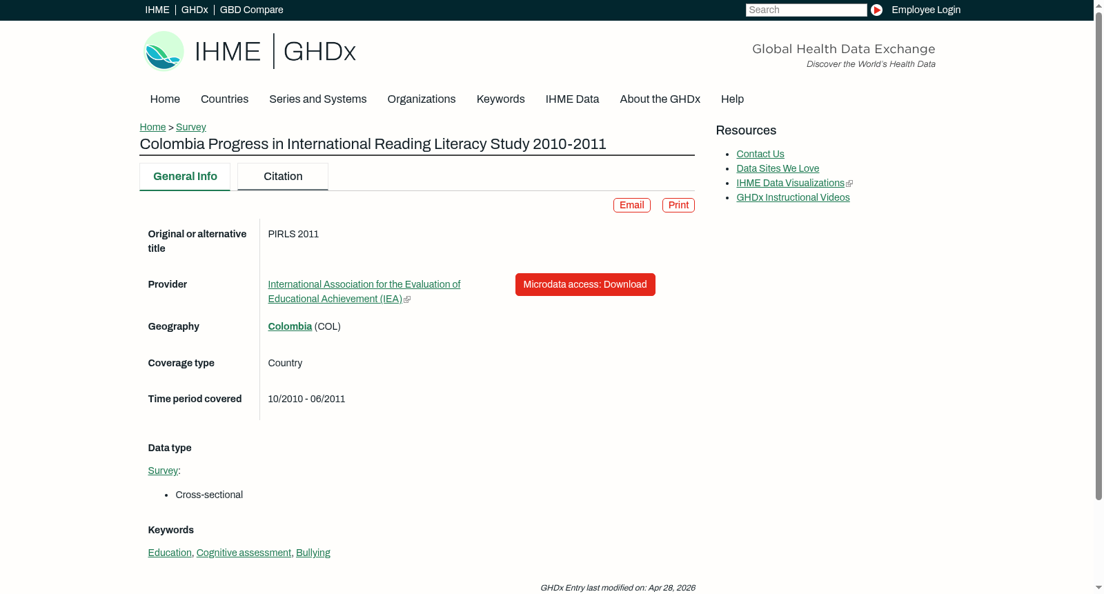The width and height of the screenshot is (1104, 594).
Task: Click the IHME leaf logo icon
Action: pyautogui.click(x=164, y=51)
